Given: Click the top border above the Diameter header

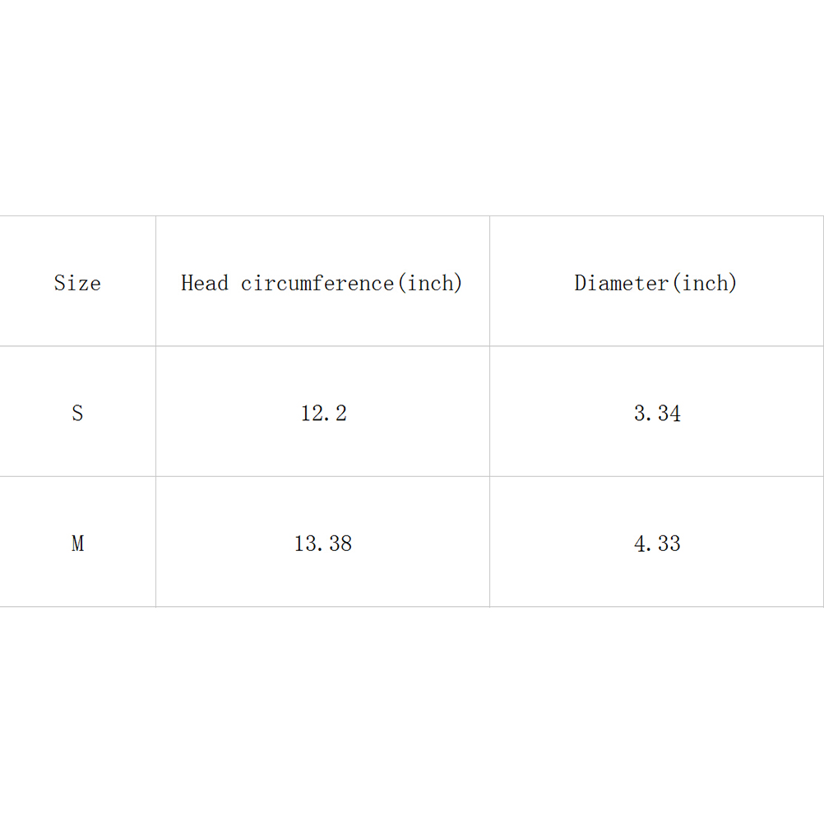Looking at the screenshot, I should click(x=656, y=216).
